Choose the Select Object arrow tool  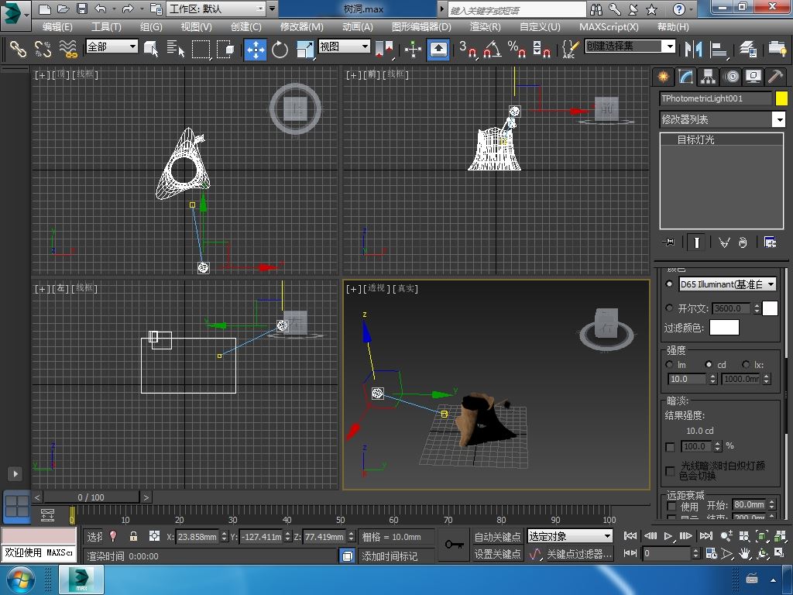click(151, 49)
